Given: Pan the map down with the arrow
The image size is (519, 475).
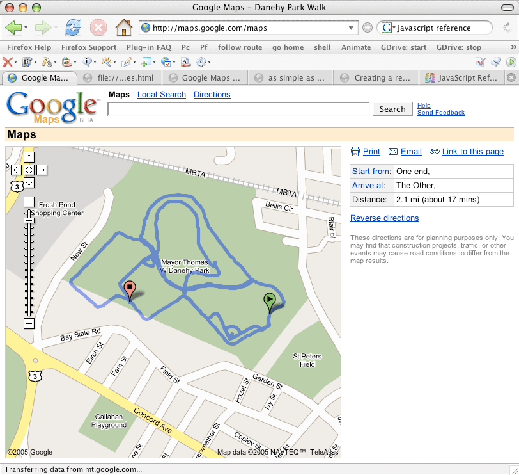Looking at the screenshot, I should coord(29,182).
